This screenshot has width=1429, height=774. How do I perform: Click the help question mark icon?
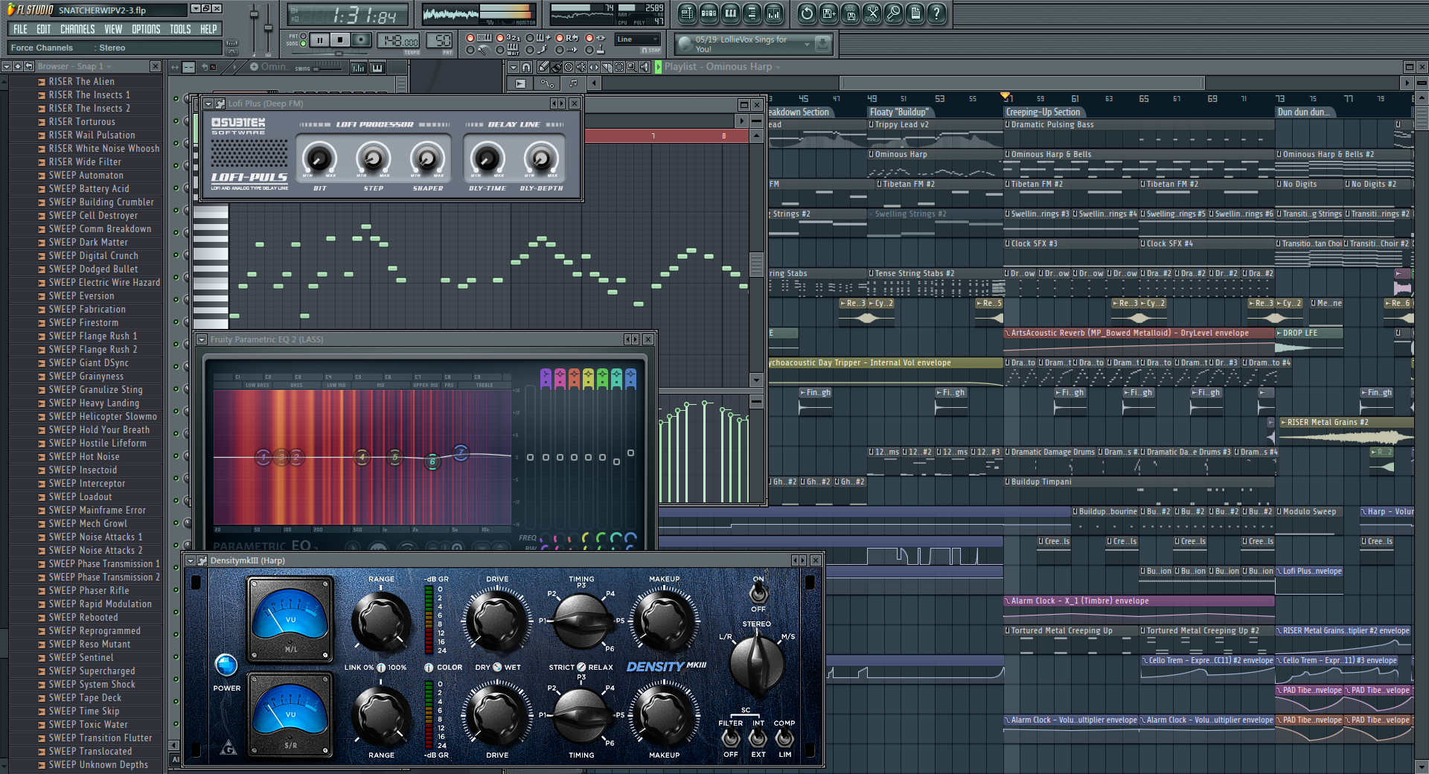(x=937, y=13)
